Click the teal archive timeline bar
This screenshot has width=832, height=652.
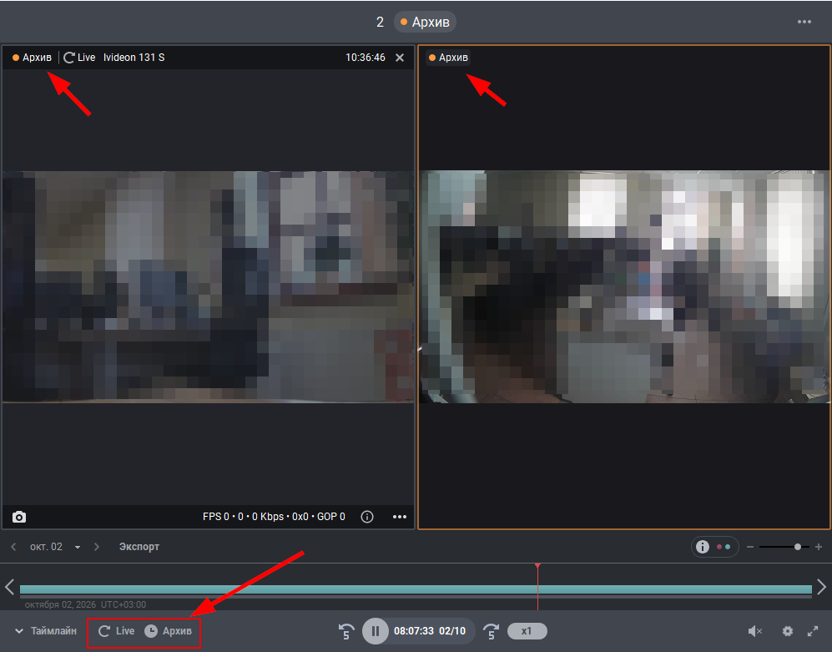tap(416, 589)
